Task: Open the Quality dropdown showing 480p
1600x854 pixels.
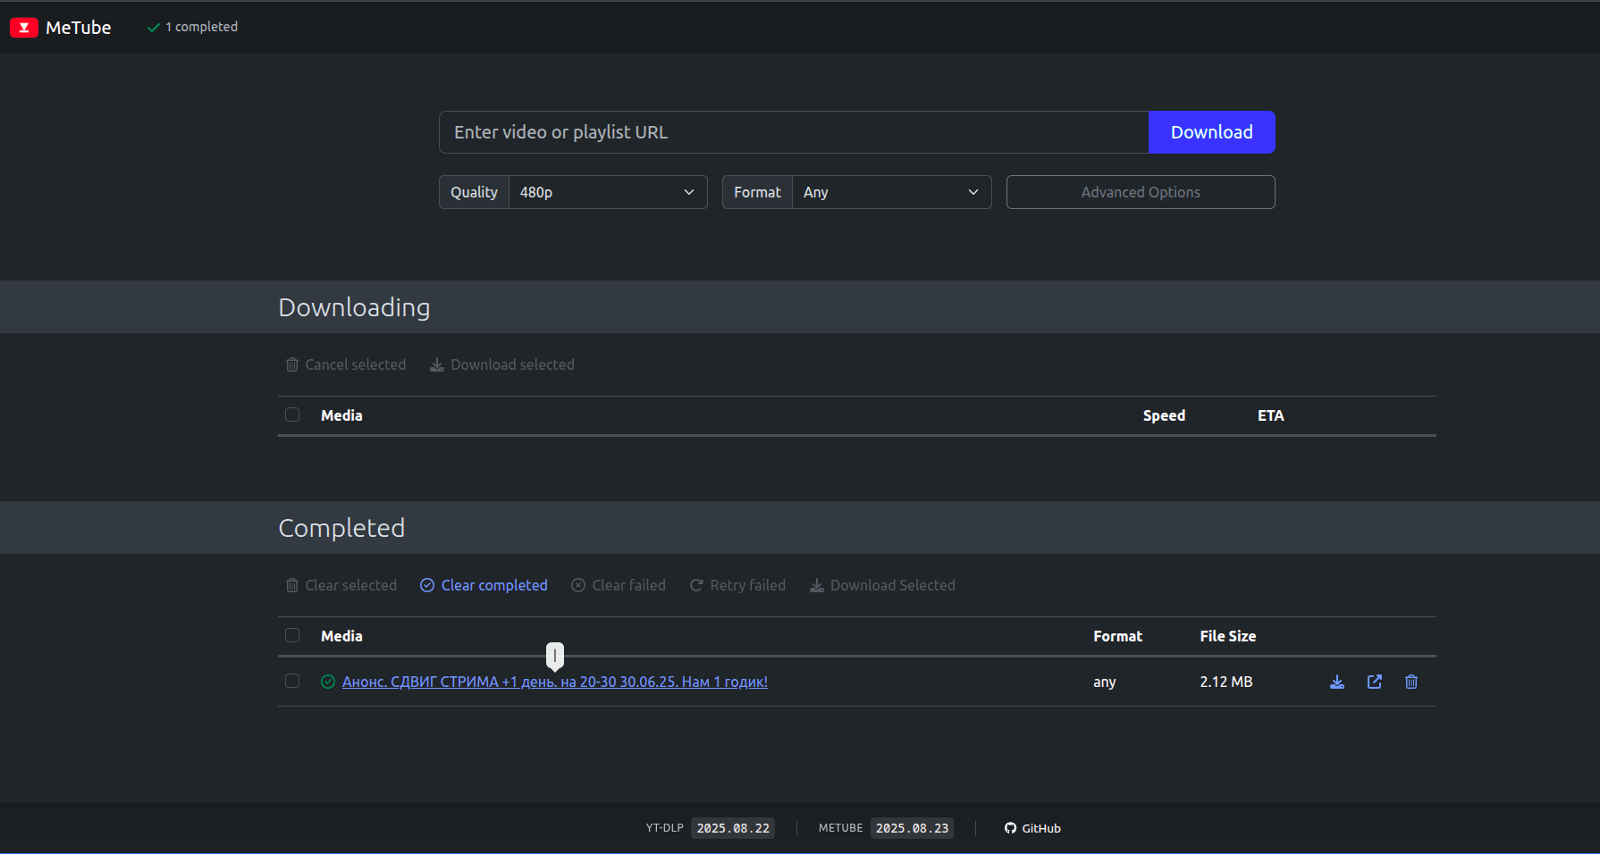Action: pos(608,192)
